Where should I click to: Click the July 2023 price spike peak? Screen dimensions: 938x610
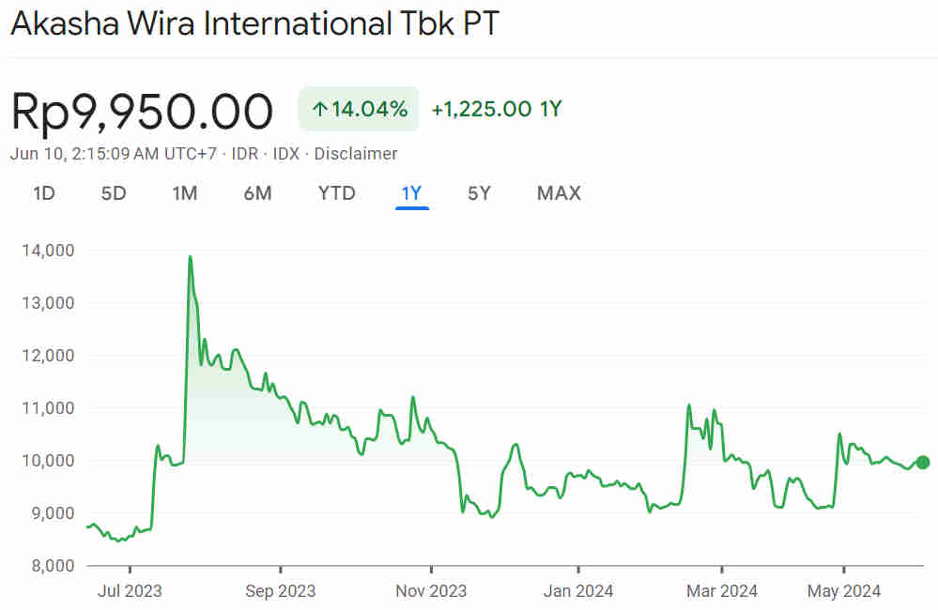click(x=190, y=256)
